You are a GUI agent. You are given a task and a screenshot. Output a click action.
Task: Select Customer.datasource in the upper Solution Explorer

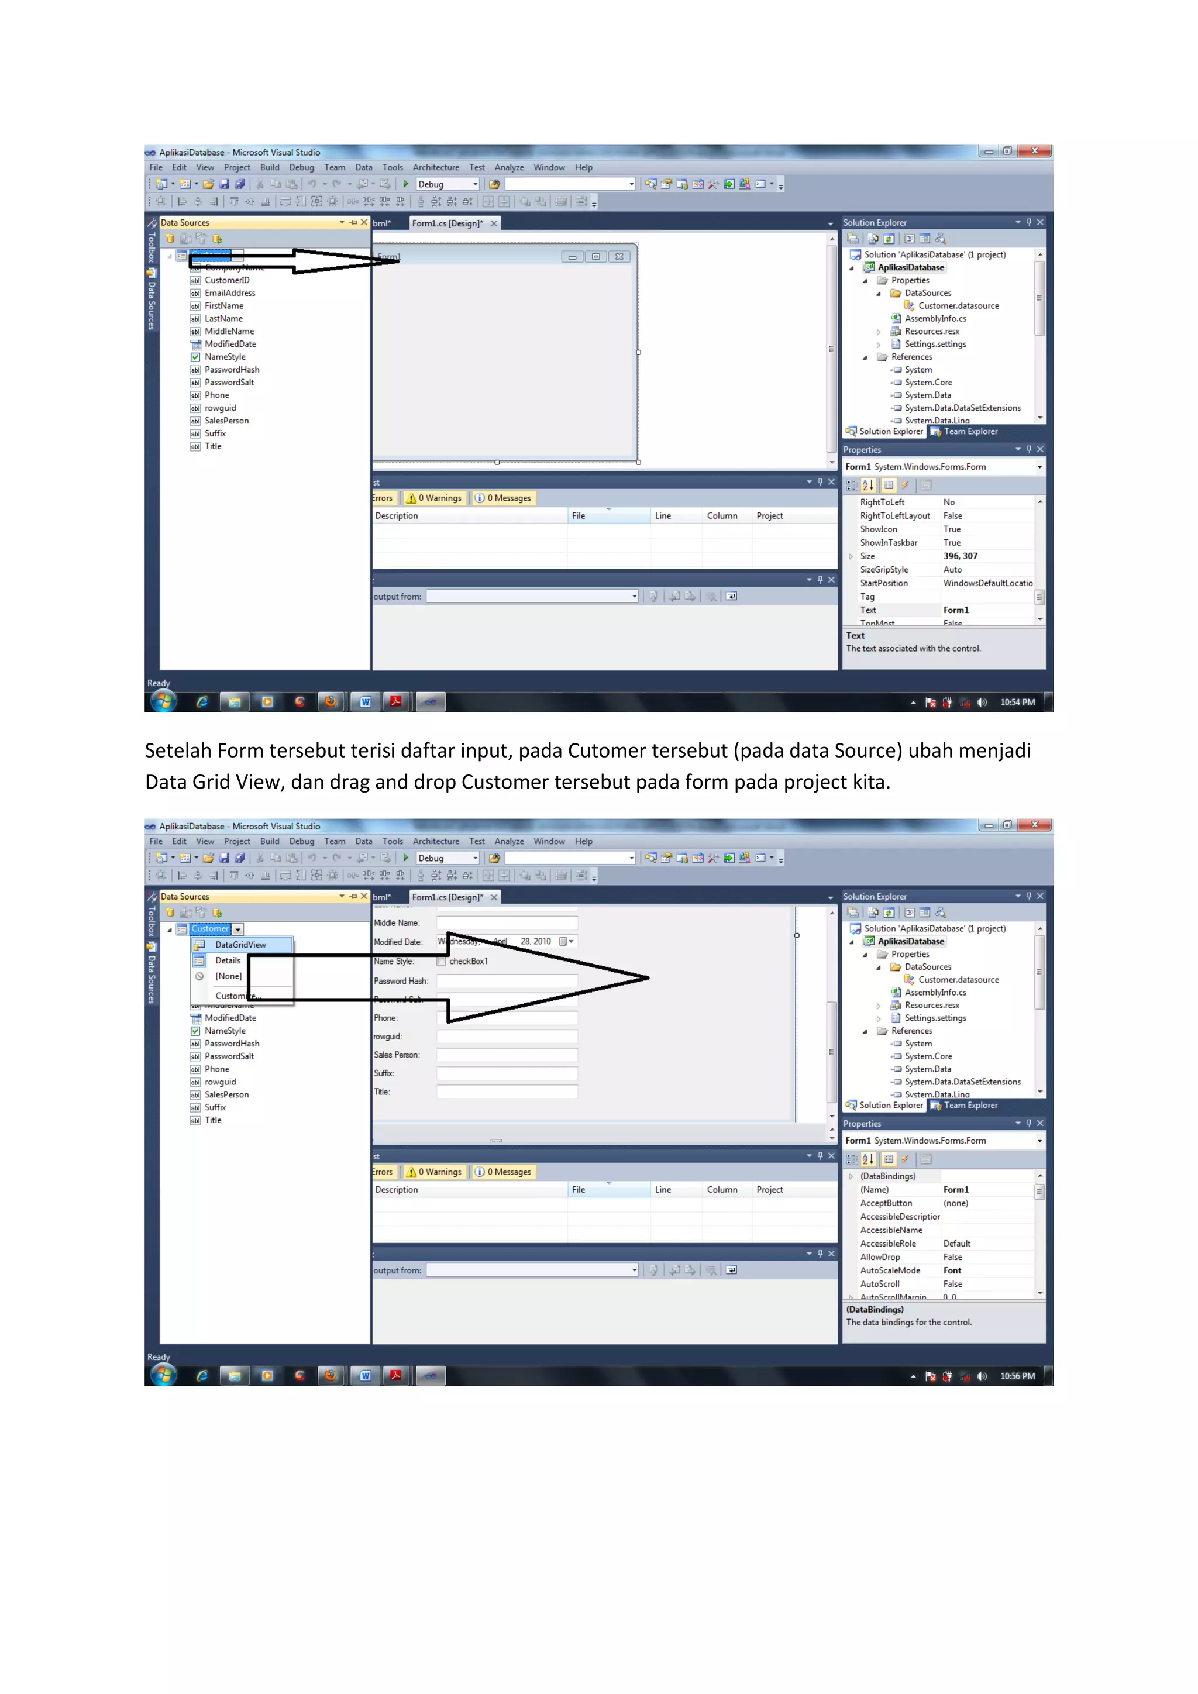coord(958,305)
